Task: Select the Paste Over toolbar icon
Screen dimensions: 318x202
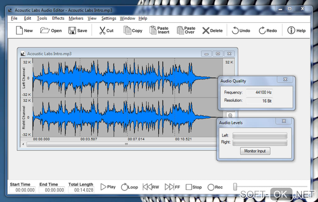Action: click(180, 30)
